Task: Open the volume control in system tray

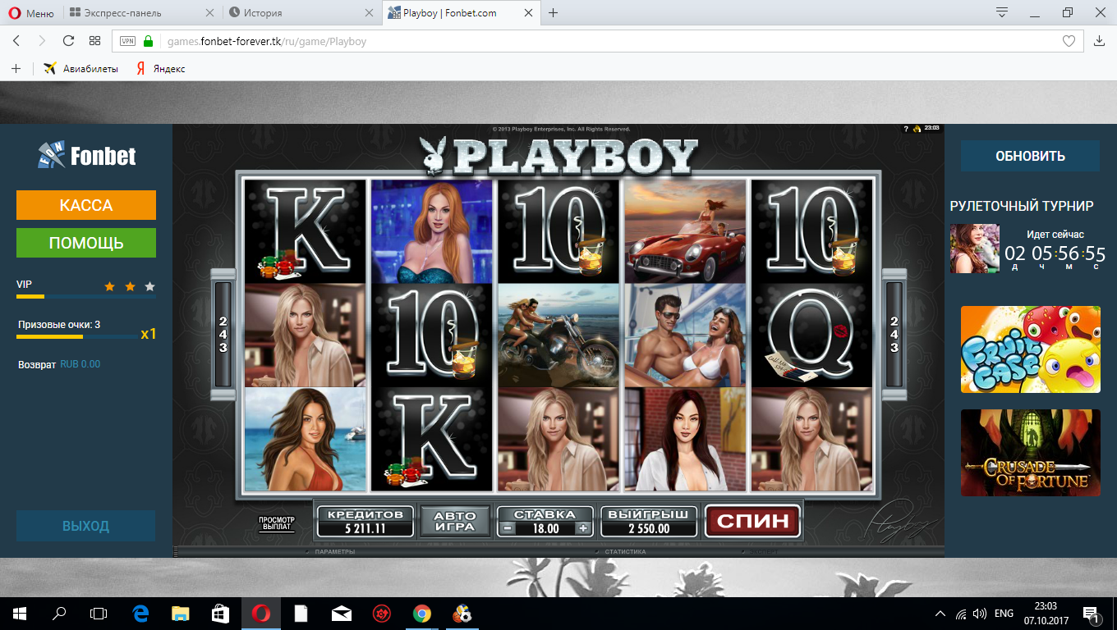Action: coord(980,614)
